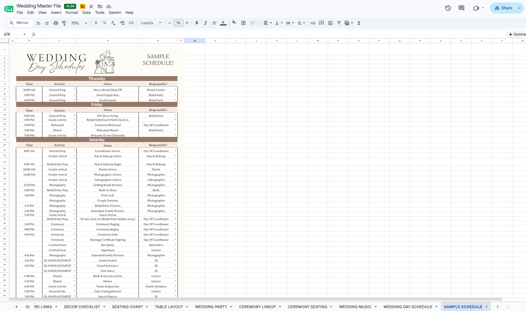Open vertical align options

[279, 23]
